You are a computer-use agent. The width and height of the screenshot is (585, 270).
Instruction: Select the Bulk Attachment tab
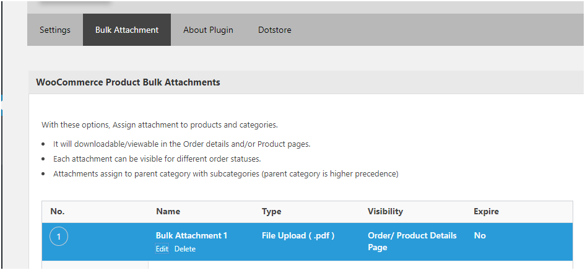(127, 30)
